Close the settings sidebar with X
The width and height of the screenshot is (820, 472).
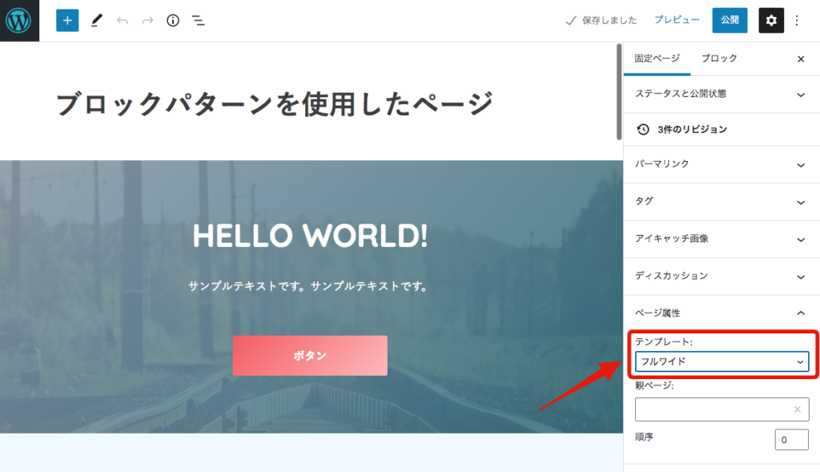[801, 58]
